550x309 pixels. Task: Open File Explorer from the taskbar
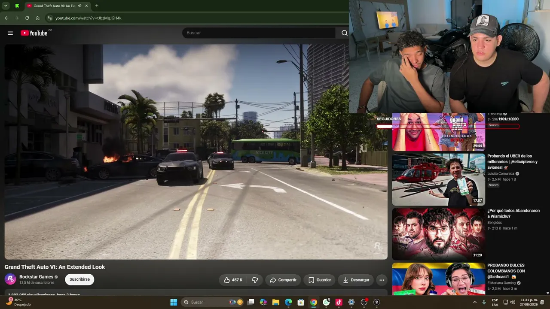(276, 302)
